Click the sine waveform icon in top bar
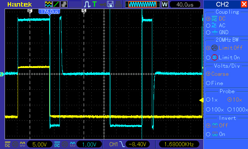Screen dimensions: 248x149 point(48,4)
